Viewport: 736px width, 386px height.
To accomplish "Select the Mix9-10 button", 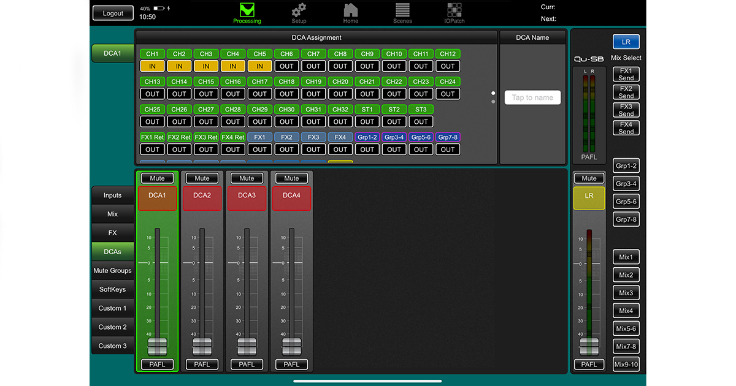I will click(x=626, y=364).
